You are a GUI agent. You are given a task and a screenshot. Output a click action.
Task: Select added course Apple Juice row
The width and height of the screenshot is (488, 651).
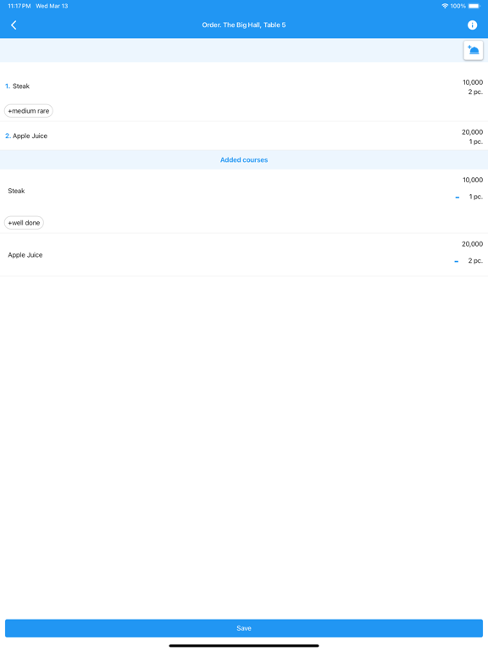point(244,254)
